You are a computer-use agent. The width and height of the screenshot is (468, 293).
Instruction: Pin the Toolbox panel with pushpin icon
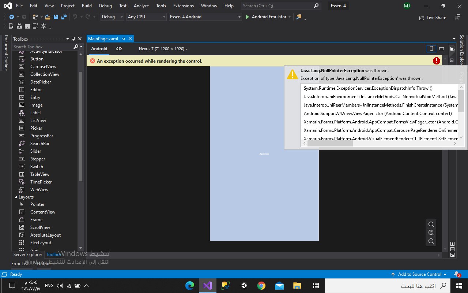(x=73, y=39)
